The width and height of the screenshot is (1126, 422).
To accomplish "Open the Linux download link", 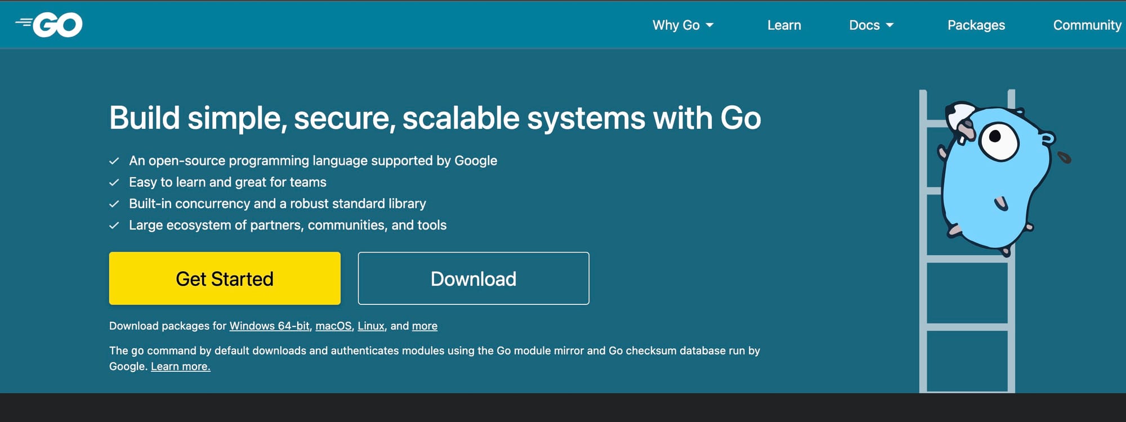I will [x=371, y=326].
